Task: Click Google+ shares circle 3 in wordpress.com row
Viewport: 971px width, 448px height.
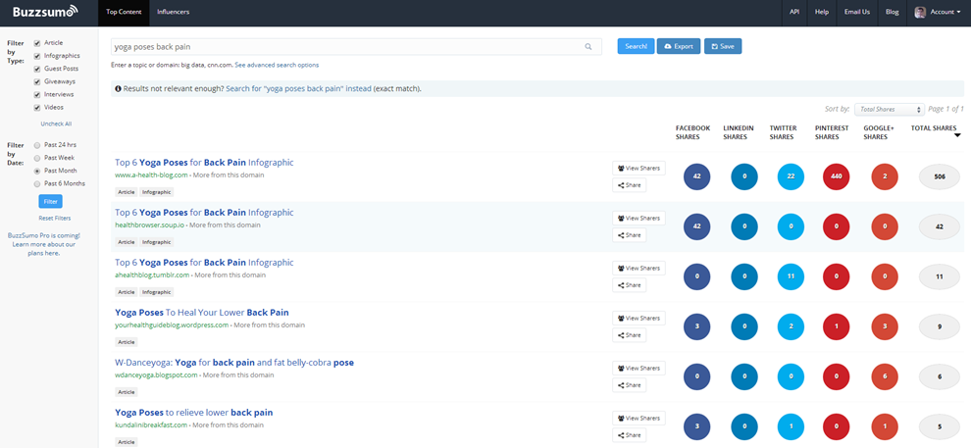Action: [885, 326]
